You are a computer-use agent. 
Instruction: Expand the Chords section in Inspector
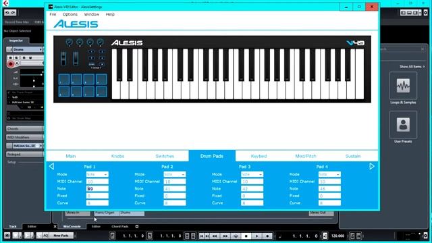pos(25,129)
